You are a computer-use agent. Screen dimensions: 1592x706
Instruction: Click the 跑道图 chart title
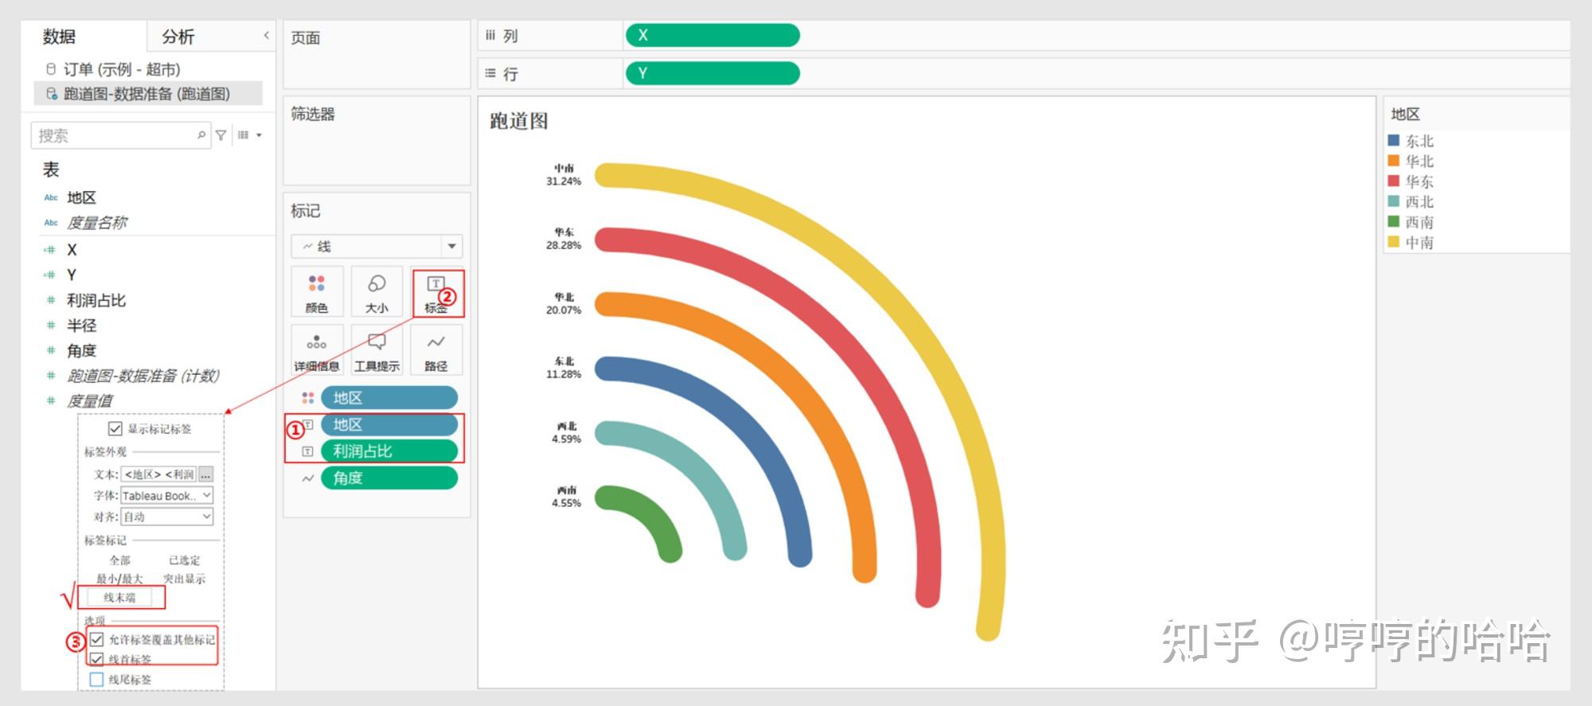(519, 121)
